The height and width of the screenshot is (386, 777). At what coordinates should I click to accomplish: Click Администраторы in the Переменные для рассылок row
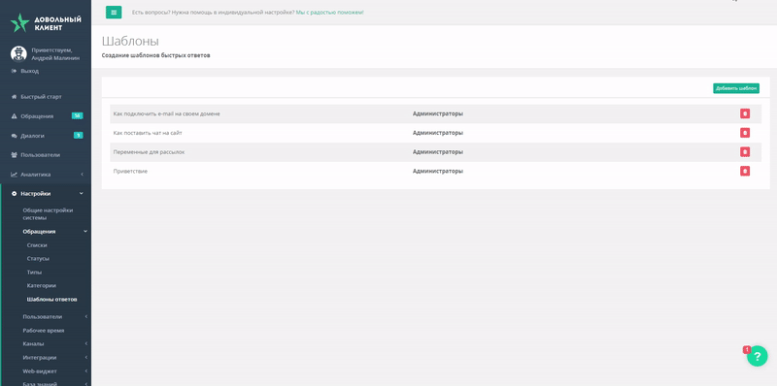[438, 152]
